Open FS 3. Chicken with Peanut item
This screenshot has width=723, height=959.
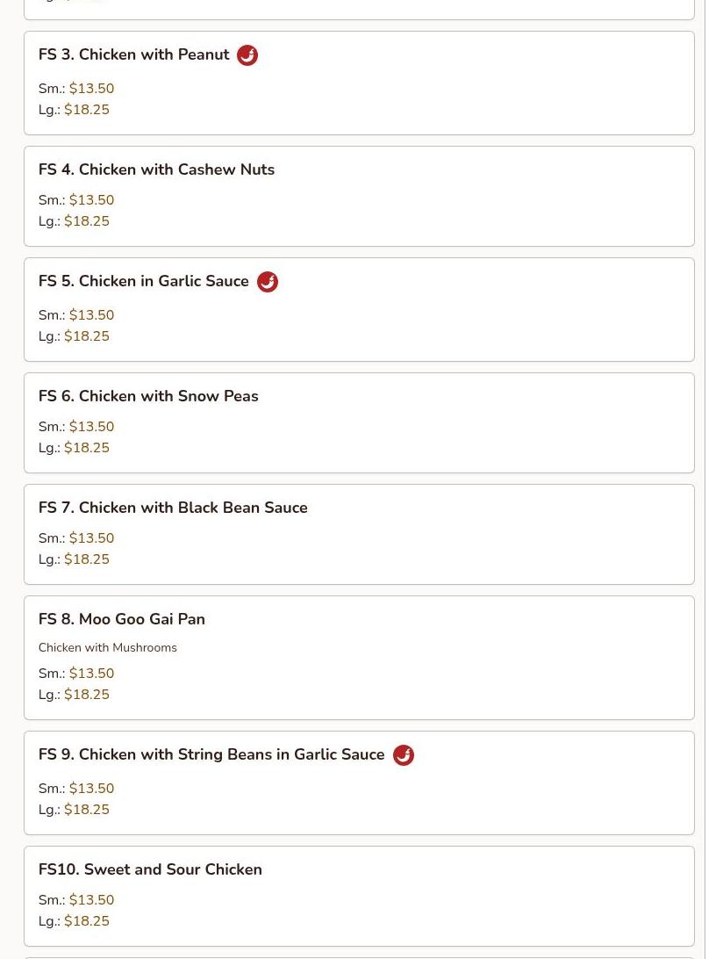(x=134, y=55)
